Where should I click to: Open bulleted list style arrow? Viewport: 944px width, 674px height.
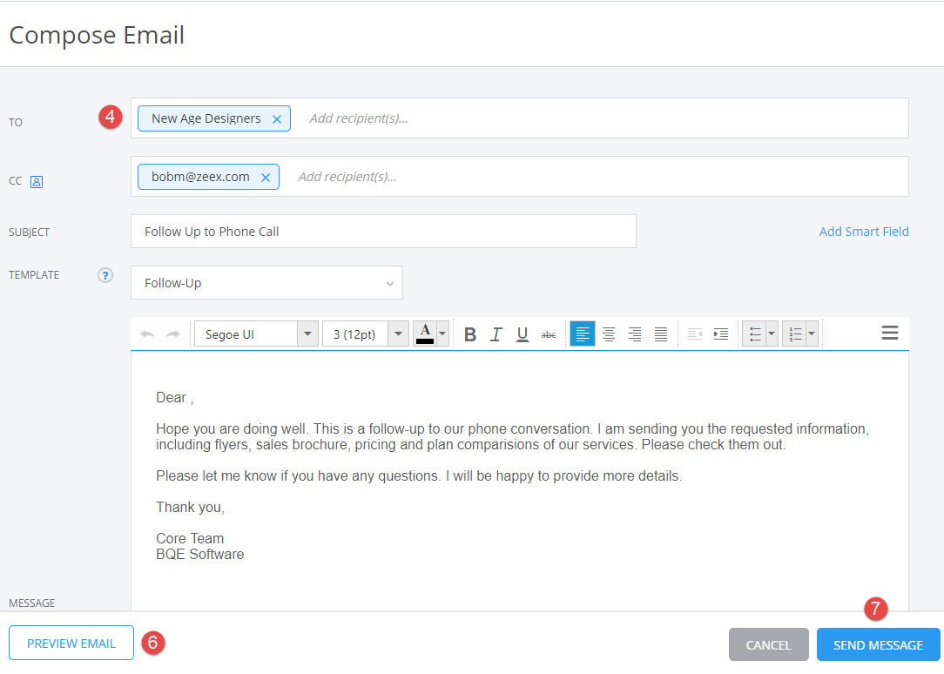(772, 334)
